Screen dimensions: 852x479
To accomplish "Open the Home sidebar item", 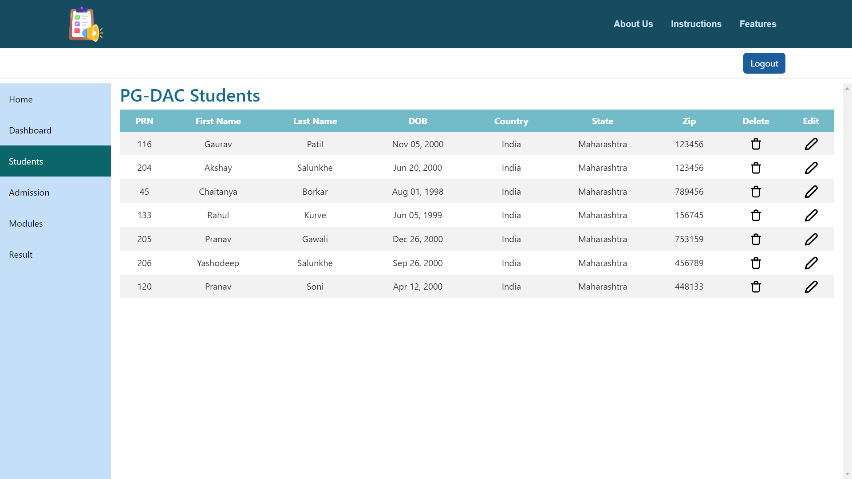I will 55,99.
